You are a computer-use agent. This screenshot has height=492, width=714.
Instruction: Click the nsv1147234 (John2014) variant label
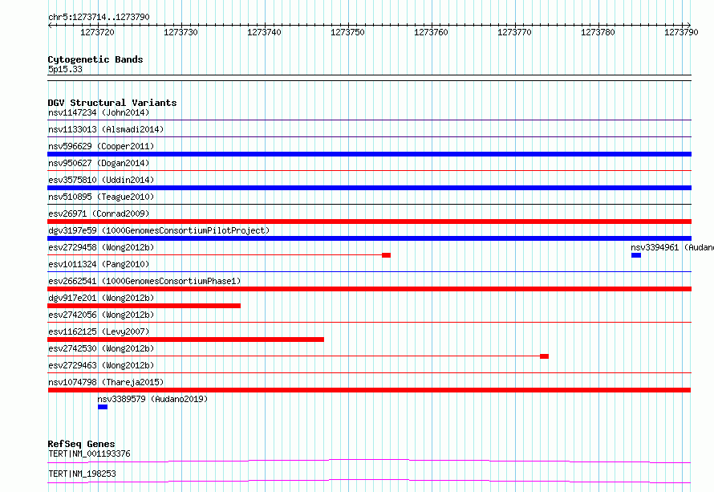tap(99, 112)
